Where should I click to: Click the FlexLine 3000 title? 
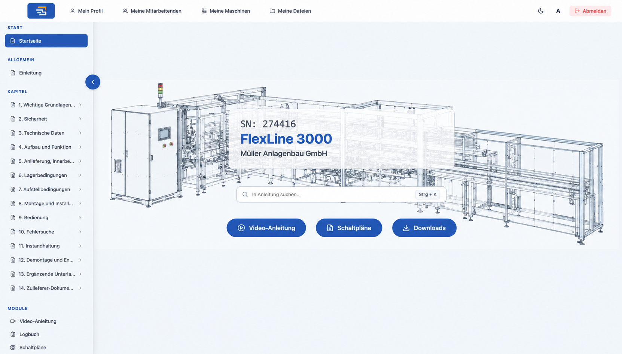(x=286, y=139)
